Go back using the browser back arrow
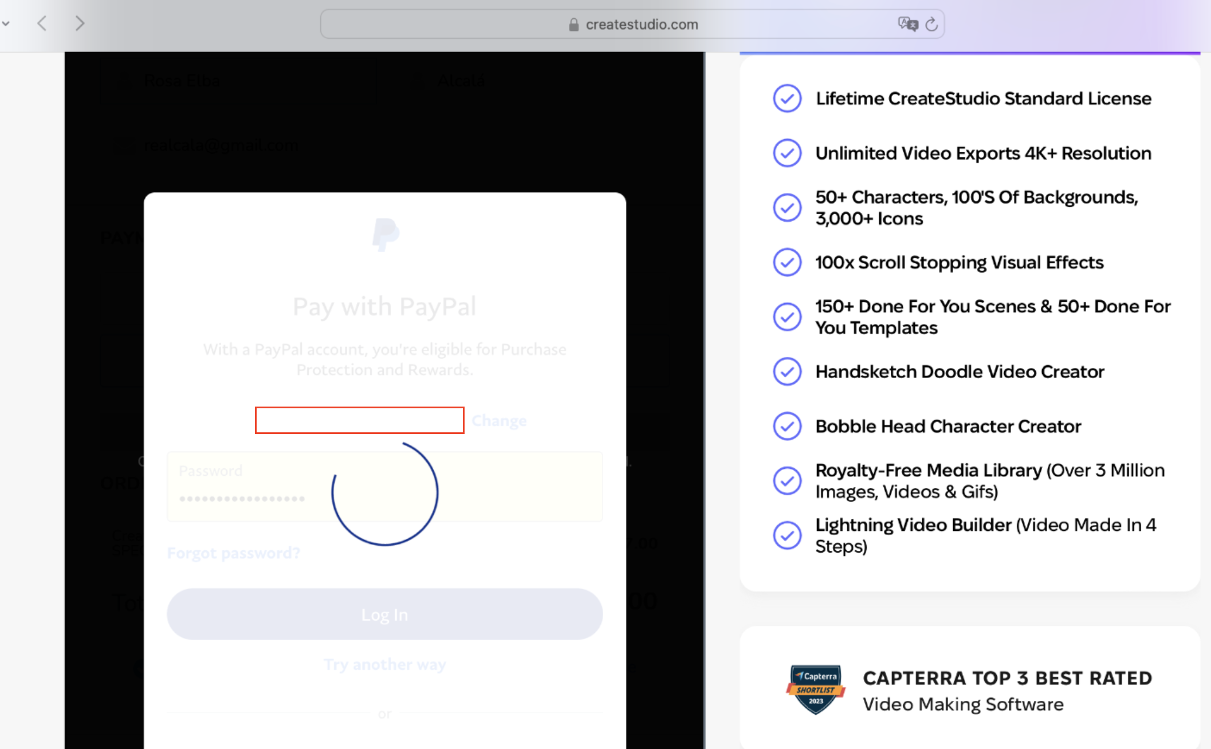 [42, 23]
